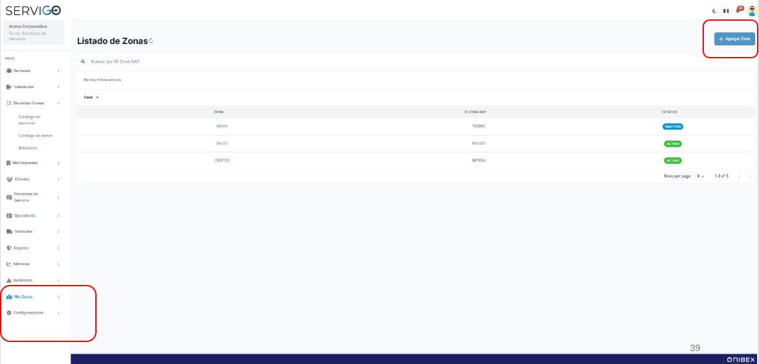Open the MAYA zone link
The height and width of the screenshot is (364, 759).
(222, 126)
